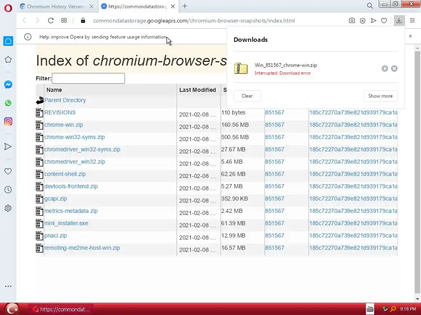
Task: Click Show more in Downloads
Action: point(380,96)
